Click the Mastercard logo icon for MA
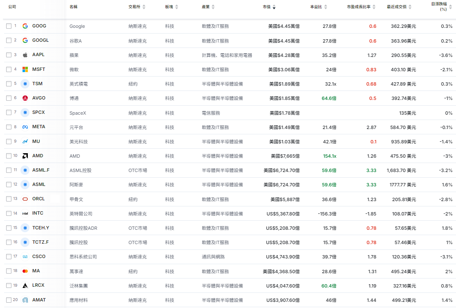 [25, 271]
